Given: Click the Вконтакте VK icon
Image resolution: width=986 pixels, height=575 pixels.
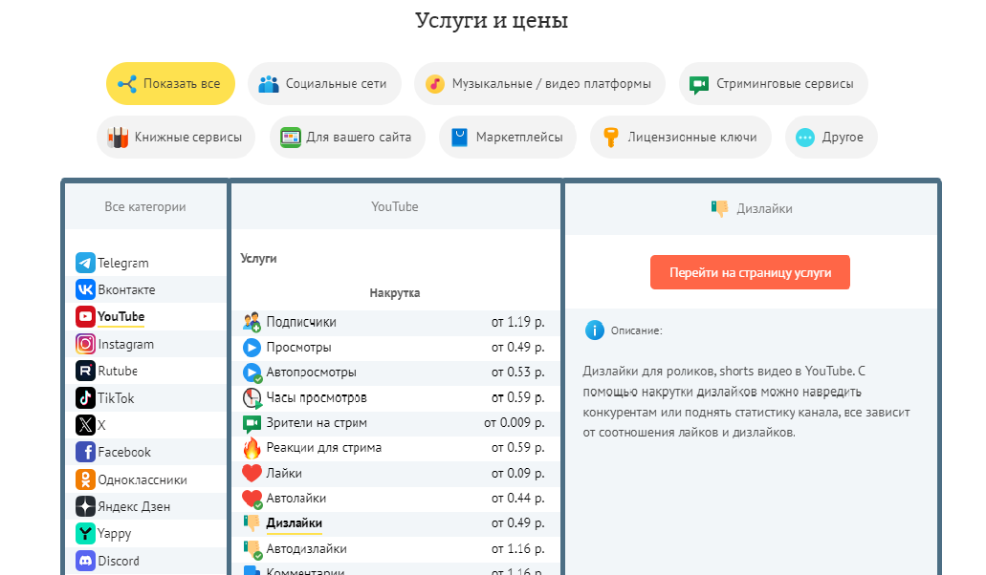Looking at the screenshot, I should [85, 289].
